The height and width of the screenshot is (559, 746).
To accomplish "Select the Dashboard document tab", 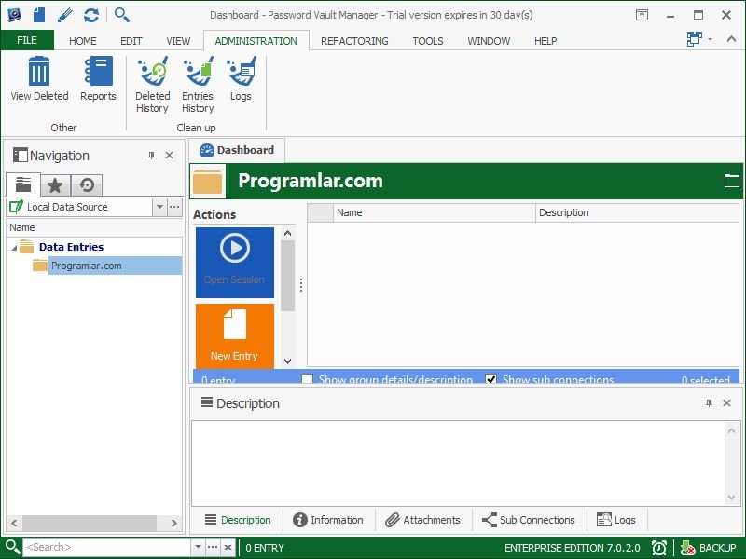I will pos(237,150).
